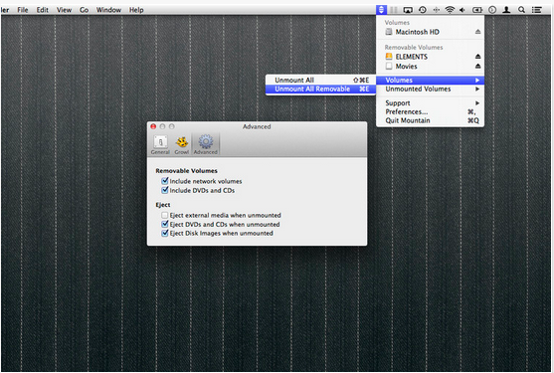Eject the ELEMENTS volume
Screen dimensions: 554x373
point(477,57)
